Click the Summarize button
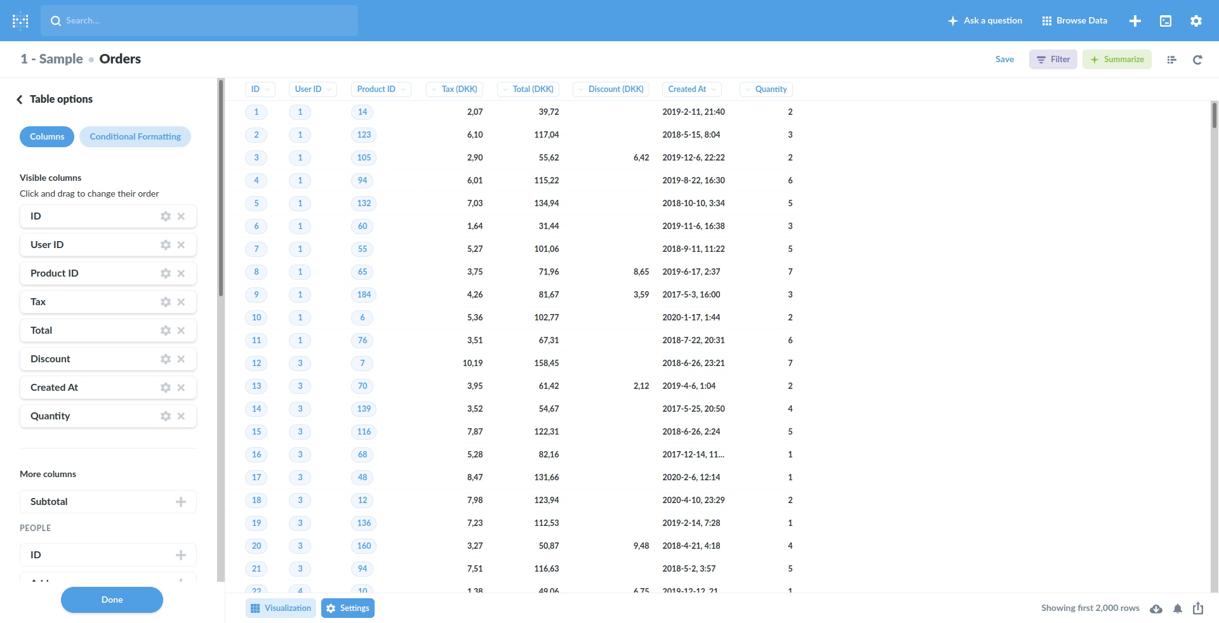This screenshot has width=1219, height=623. click(1117, 59)
